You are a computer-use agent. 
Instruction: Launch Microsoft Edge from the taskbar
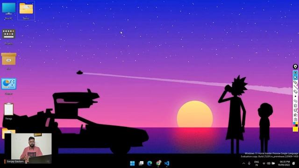pyautogui.click(x=149, y=163)
